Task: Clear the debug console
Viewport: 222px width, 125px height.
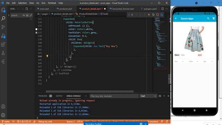Action: tap(160, 96)
